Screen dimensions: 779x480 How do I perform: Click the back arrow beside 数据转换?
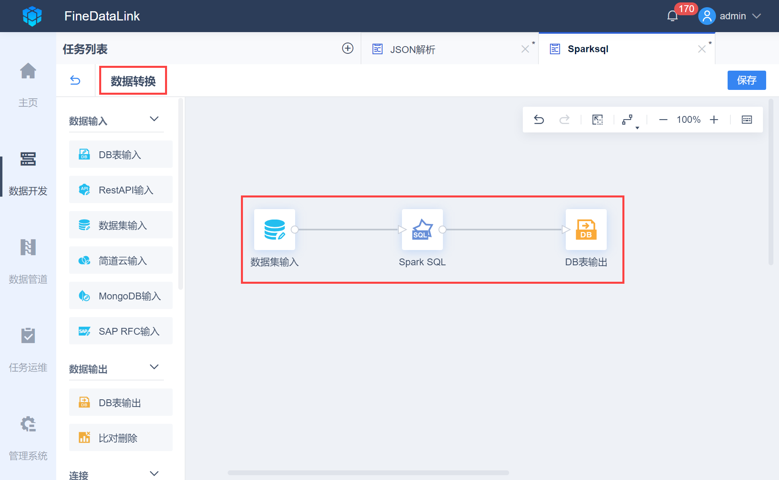point(75,80)
